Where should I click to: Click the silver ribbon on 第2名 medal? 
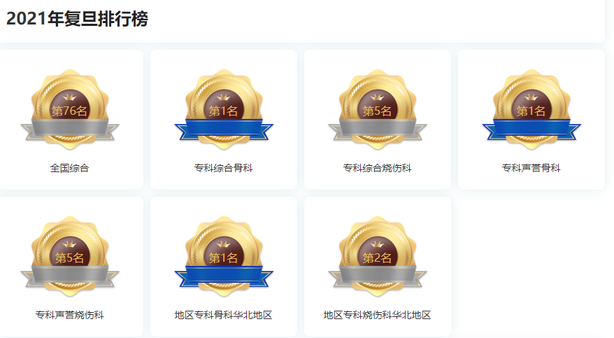[x=378, y=276]
